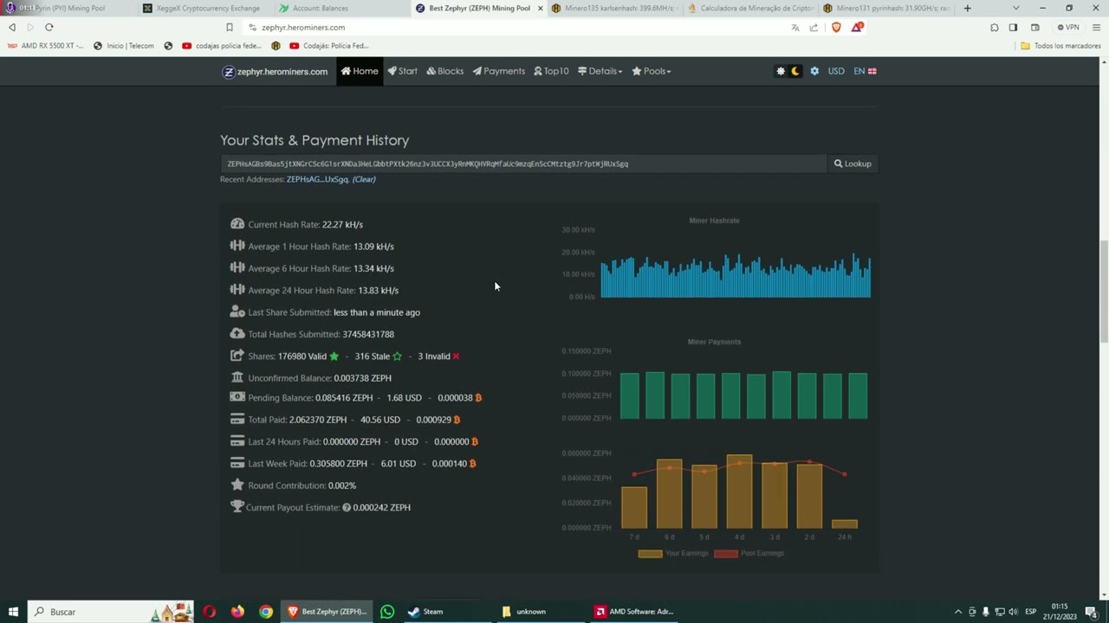
Task: Reload the page
Action: pyautogui.click(x=49, y=28)
